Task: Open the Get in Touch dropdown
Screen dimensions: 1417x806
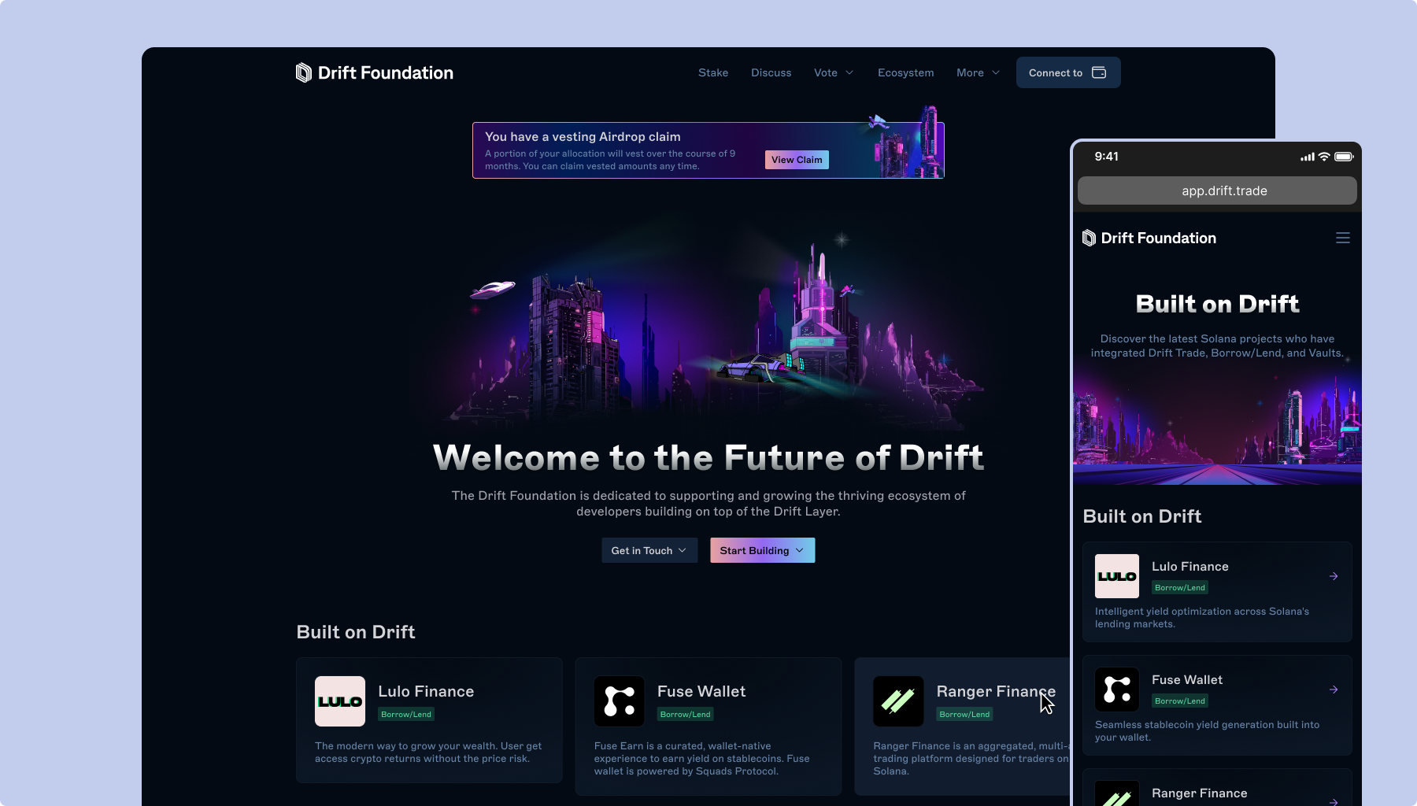Action: (x=649, y=550)
